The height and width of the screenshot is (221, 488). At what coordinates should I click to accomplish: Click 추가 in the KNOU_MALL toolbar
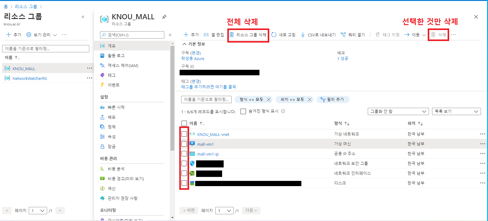point(191,35)
